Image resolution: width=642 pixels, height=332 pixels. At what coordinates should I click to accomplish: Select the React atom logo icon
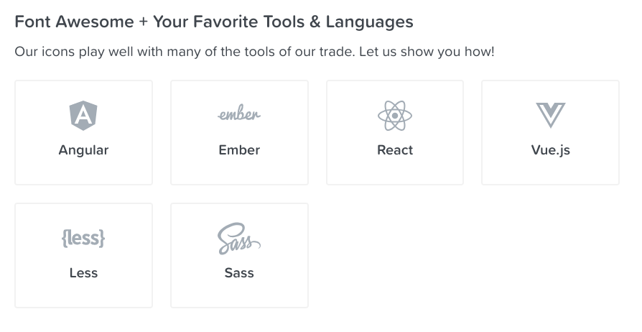click(x=395, y=116)
